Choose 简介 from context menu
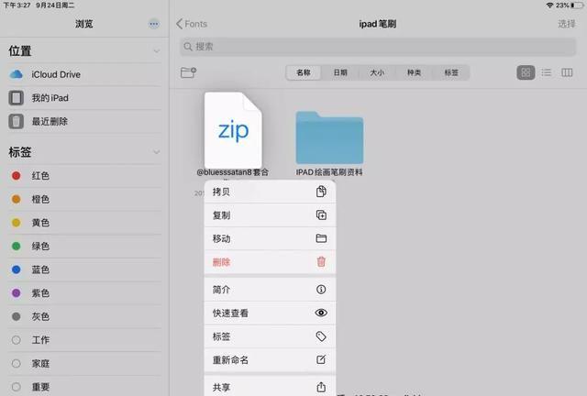Screen dimensions: 587x396 [270, 290]
